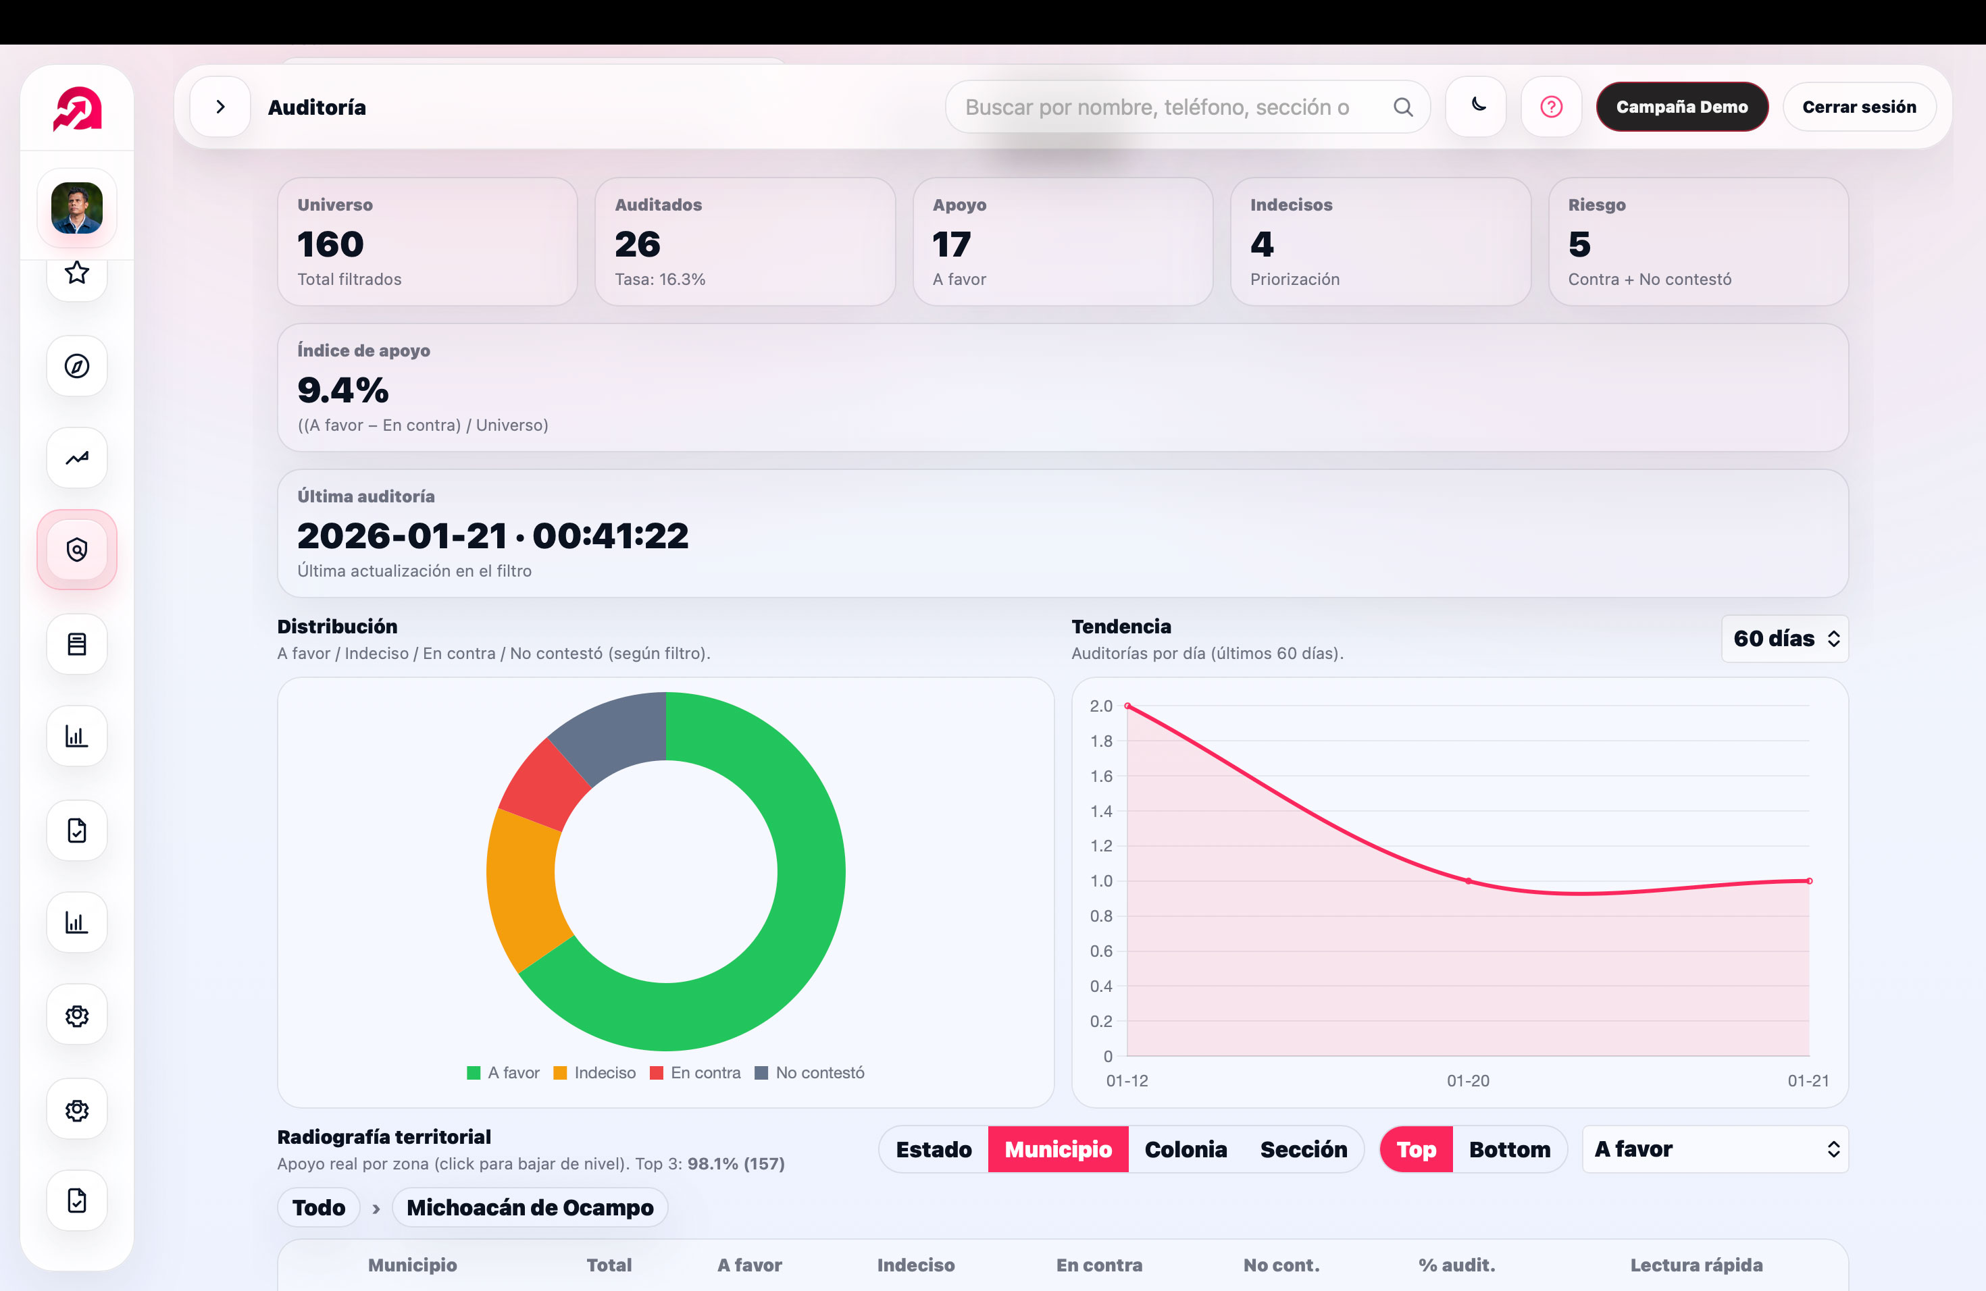
Task: Click Michoacán de Ocampo breadcrumb
Action: click(530, 1207)
